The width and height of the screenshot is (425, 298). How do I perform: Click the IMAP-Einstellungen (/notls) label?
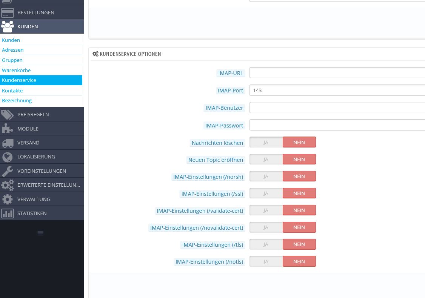click(209, 262)
